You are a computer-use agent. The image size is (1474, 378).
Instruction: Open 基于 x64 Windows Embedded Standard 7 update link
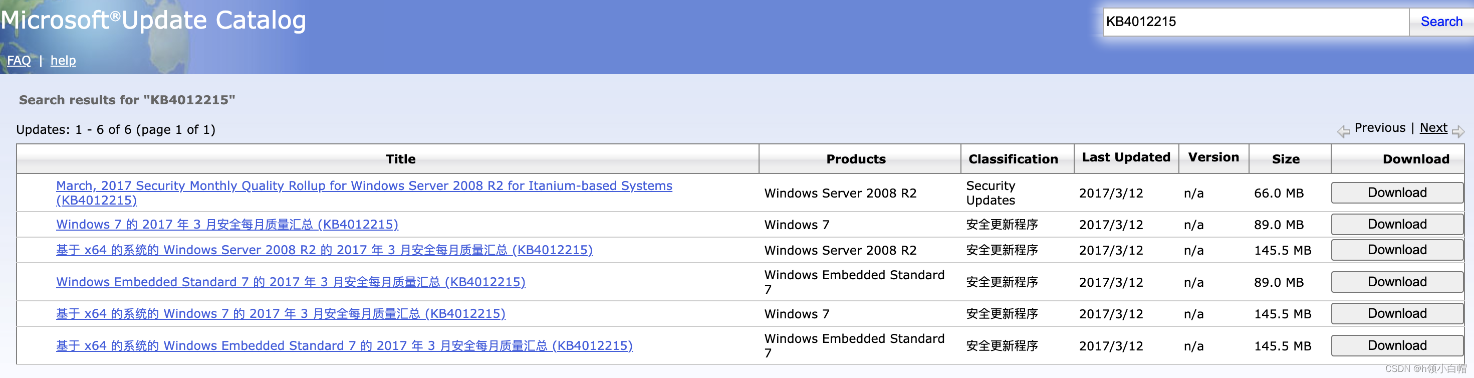click(345, 346)
